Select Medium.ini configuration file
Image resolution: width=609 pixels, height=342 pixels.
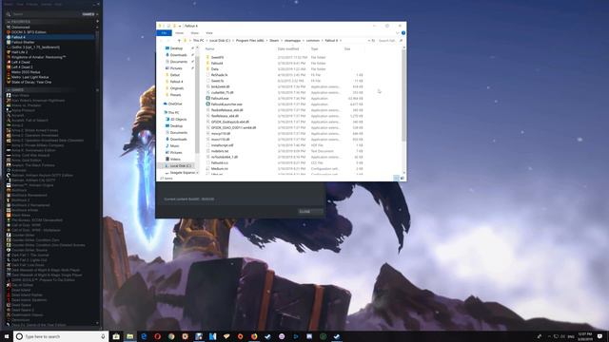[220, 169]
